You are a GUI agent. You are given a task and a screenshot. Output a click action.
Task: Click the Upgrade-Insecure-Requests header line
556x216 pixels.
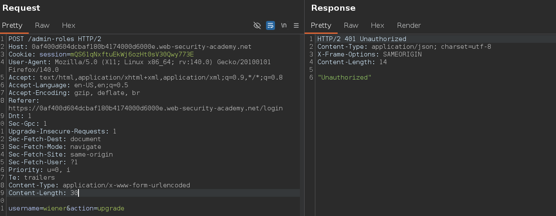pos(62,131)
